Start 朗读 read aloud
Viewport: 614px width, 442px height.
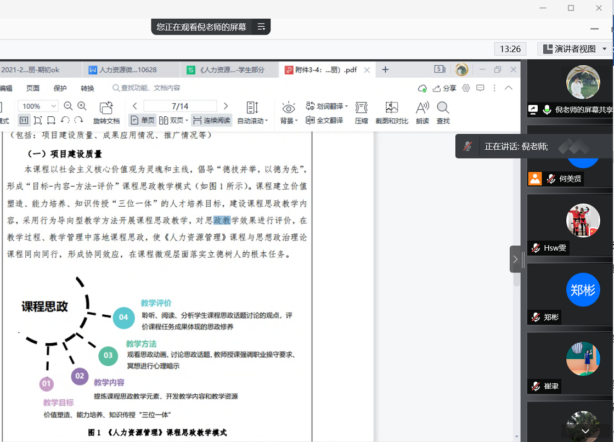[422, 112]
